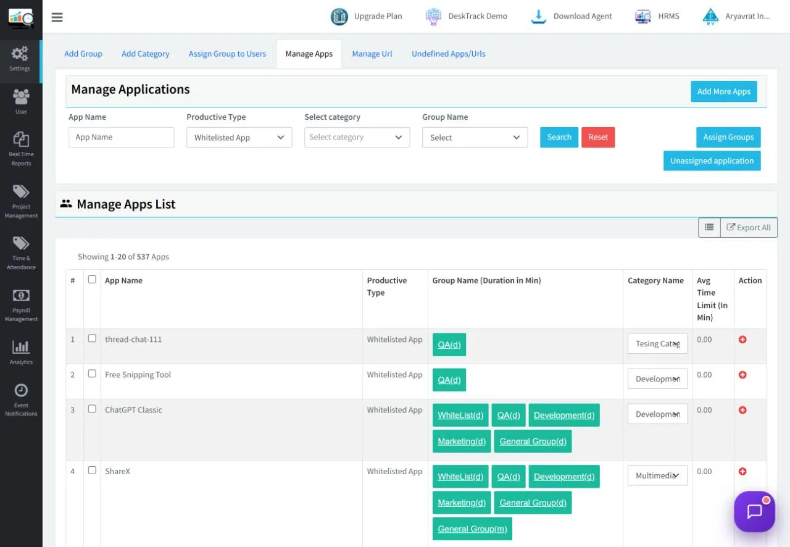Screen dimensions: 790x547
Task: Open the chat widget bubble
Action: click(x=754, y=511)
